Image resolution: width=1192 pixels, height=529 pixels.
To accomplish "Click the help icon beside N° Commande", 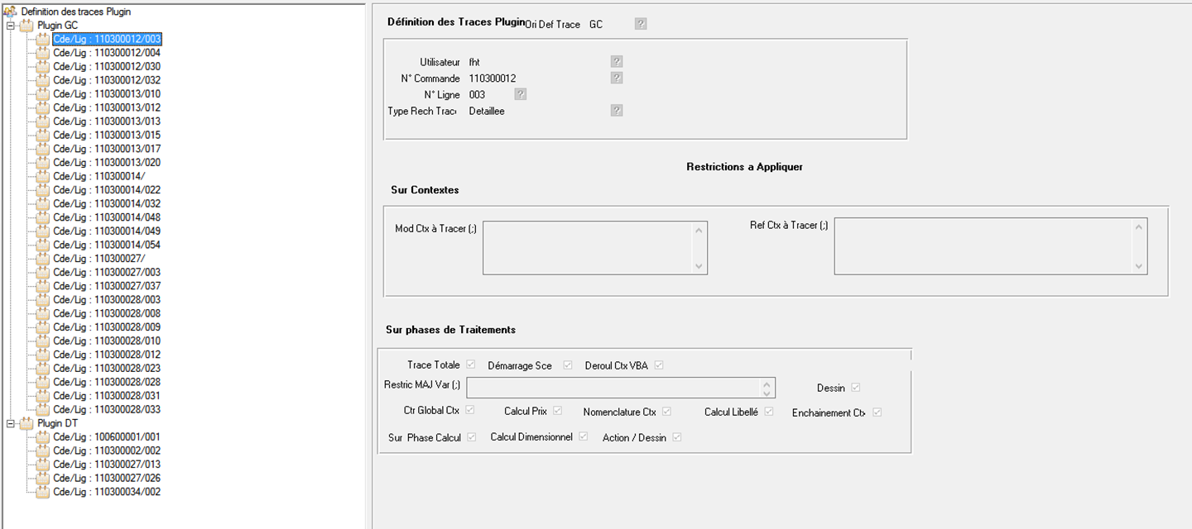I will pyautogui.click(x=616, y=78).
